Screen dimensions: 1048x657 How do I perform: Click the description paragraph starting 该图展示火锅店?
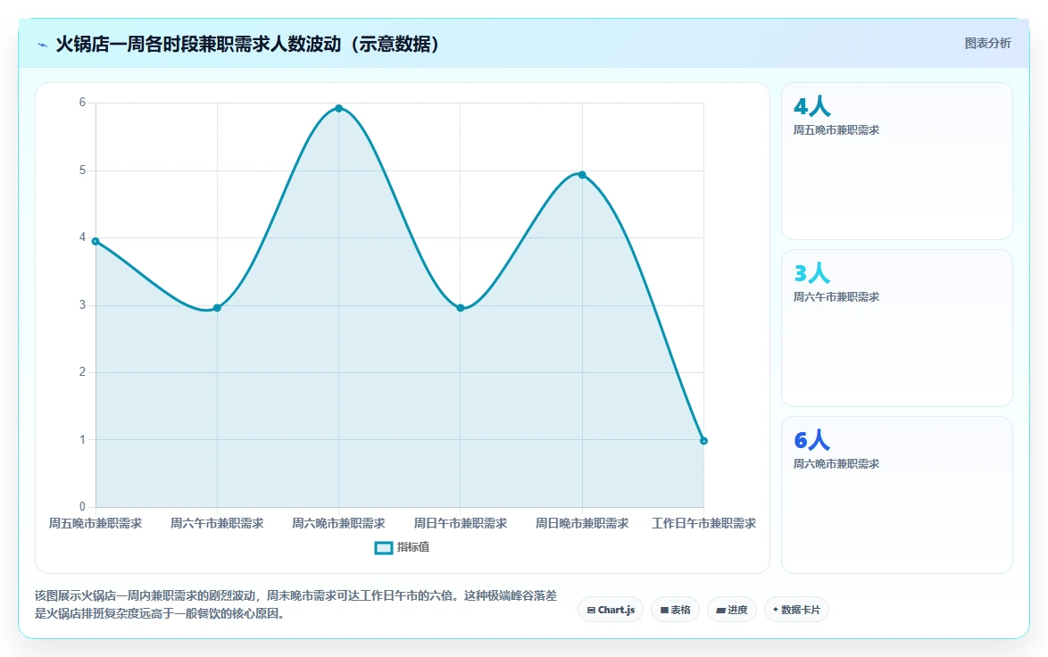(x=296, y=604)
